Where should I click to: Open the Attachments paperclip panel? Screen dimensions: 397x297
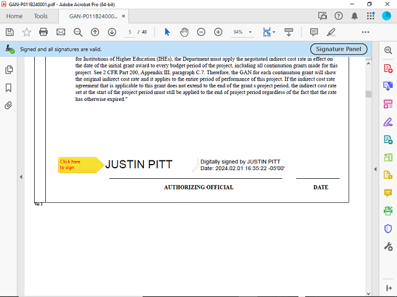click(9, 105)
